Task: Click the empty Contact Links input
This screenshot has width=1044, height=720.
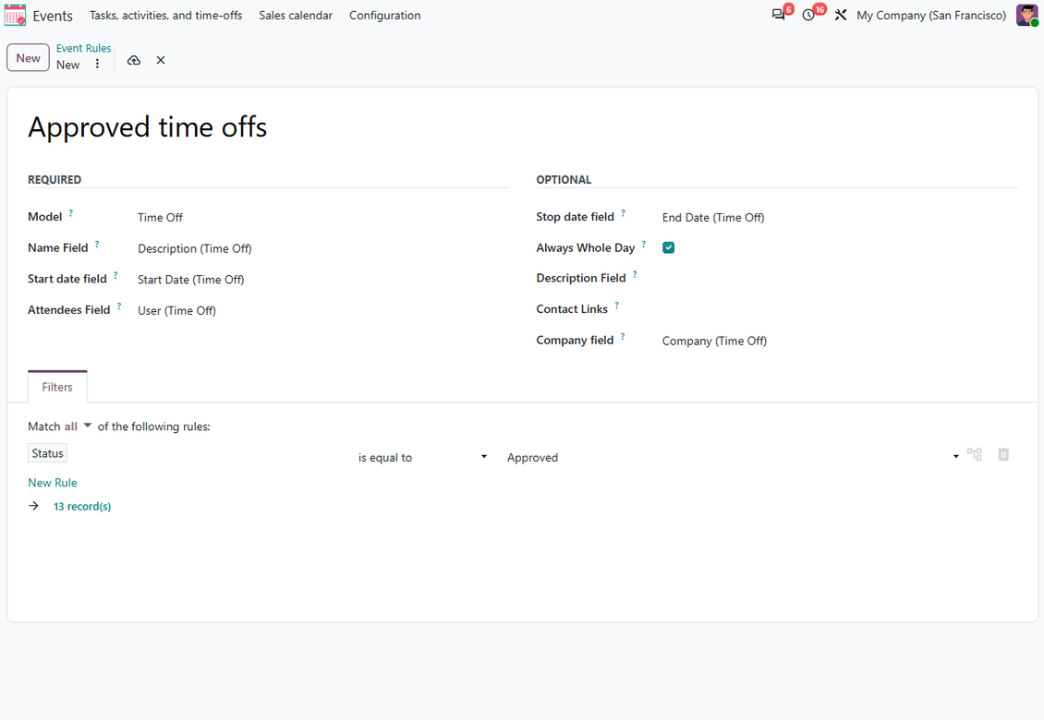Action: [839, 309]
